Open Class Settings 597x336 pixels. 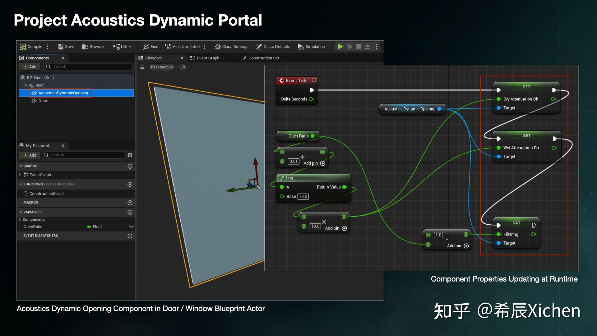[x=231, y=46]
